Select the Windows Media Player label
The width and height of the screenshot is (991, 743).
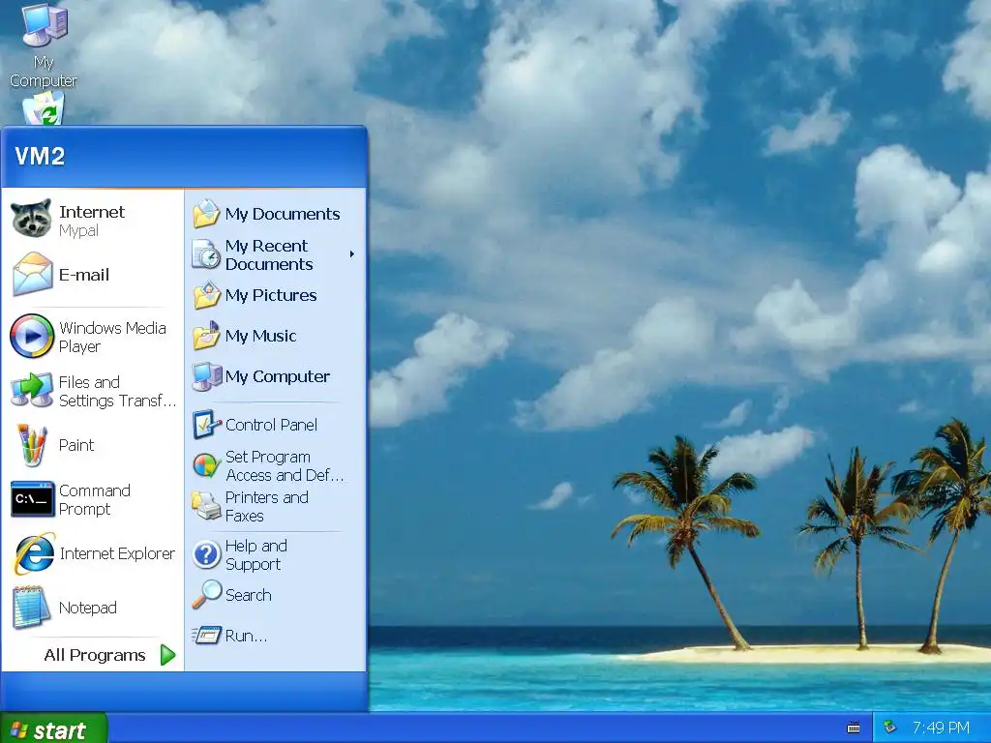point(112,337)
